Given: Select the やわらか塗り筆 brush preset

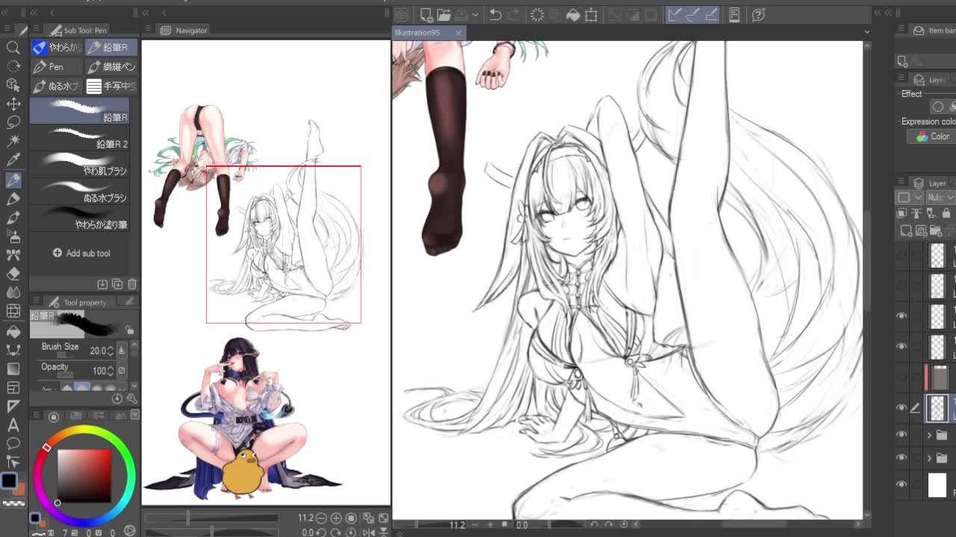Looking at the screenshot, I should (80, 219).
